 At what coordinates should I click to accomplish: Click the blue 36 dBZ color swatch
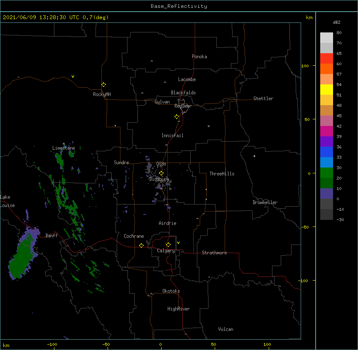[326, 152]
